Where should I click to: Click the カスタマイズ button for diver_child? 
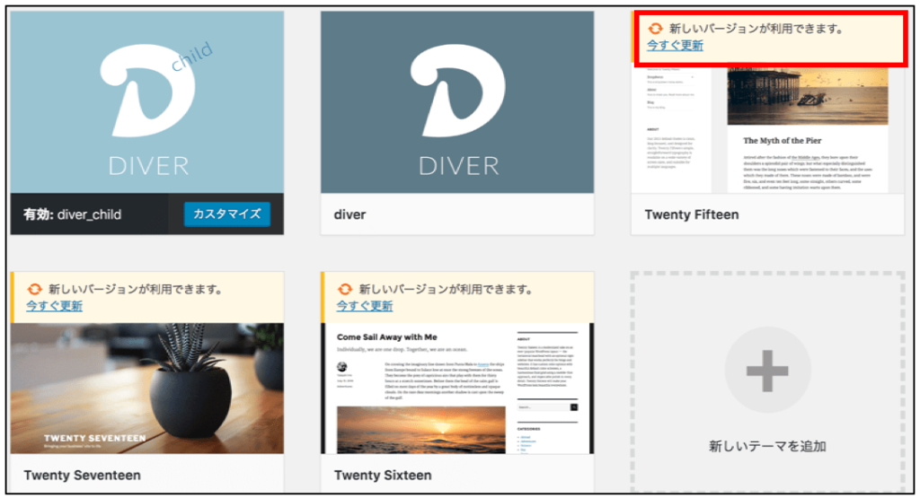[x=227, y=214]
